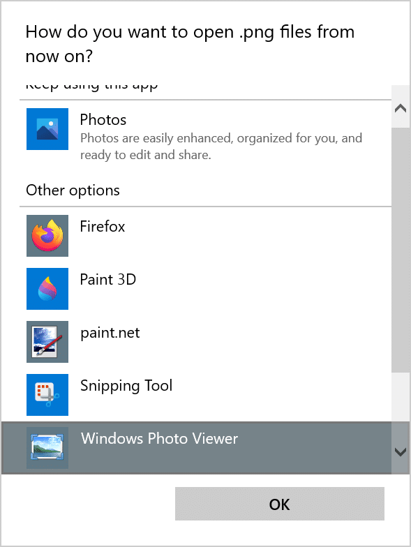411x547 pixels.
Task: Click the OK button
Action: pyautogui.click(x=279, y=504)
